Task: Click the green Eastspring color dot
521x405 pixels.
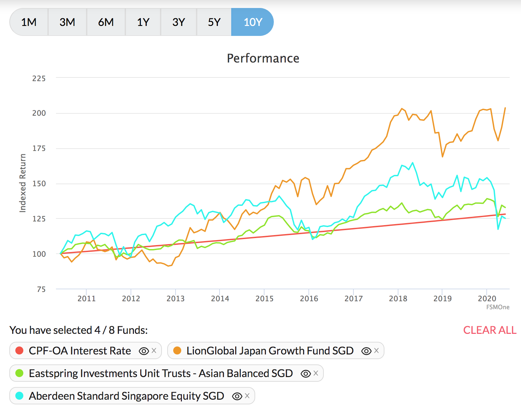Action: (x=19, y=373)
